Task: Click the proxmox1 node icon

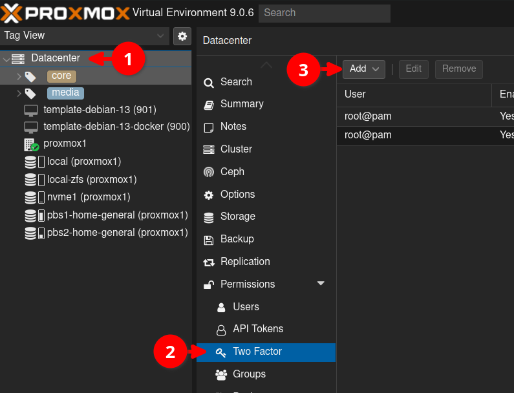Action: [x=32, y=145]
